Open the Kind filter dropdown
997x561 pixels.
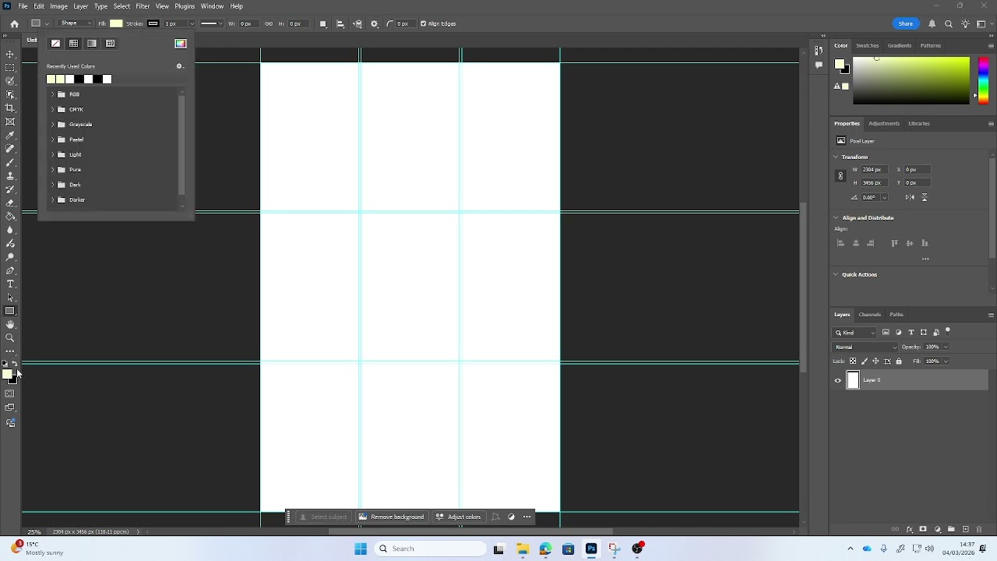(x=855, y=333)
